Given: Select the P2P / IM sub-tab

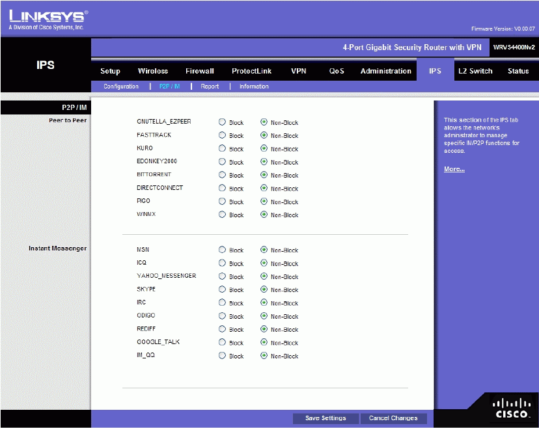Looking at the screenshot, I should (169, 87).
